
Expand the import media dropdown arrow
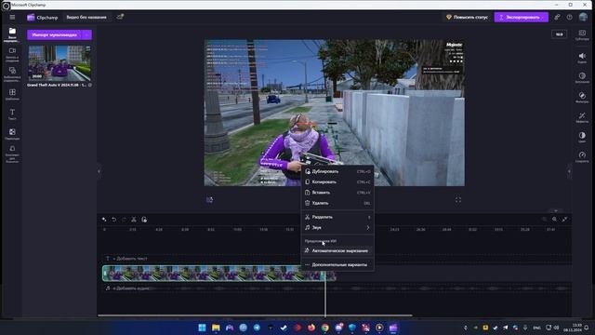tap(86, 35)
